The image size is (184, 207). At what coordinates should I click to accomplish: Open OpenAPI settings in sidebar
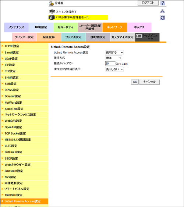tap(24, 127)
